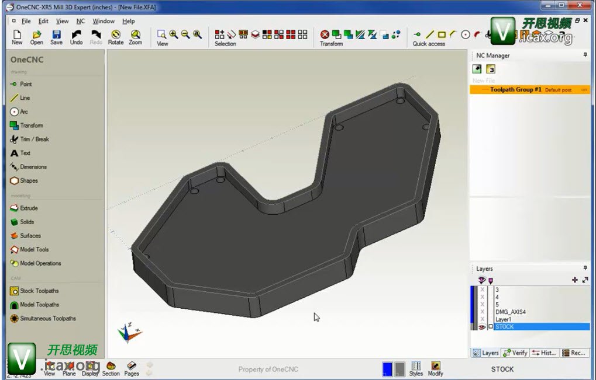This screenshot has height=380, width=596.
Task: Pin the Layers panel
Action: [585, 269]
